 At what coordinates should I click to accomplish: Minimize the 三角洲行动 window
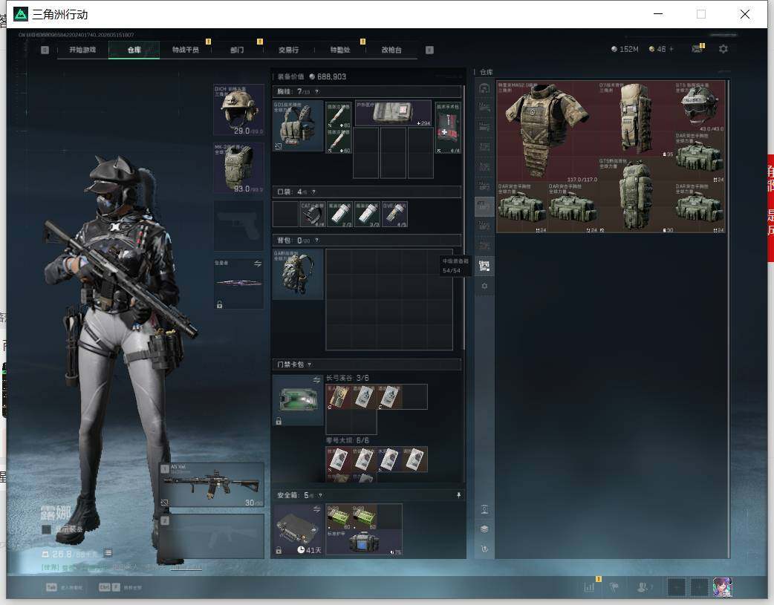(x=658, y=14)
